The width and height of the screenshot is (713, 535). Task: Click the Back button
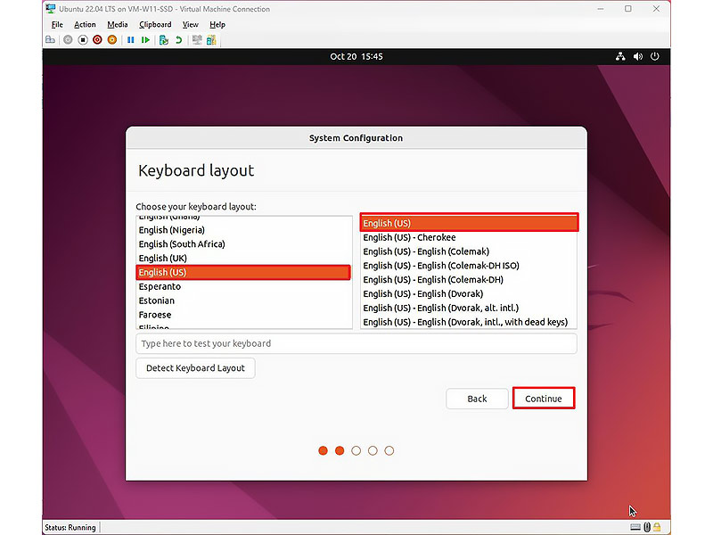pyautogui.click(x=477, y=399)
